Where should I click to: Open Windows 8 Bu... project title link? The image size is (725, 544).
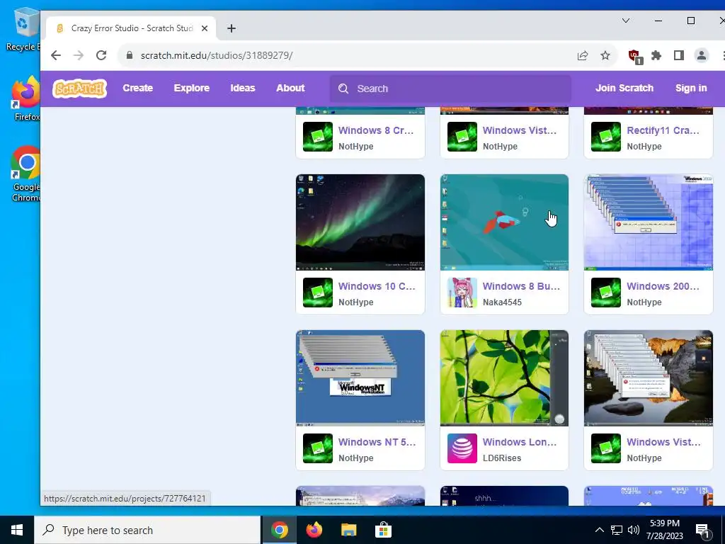[x=521, y=286]
